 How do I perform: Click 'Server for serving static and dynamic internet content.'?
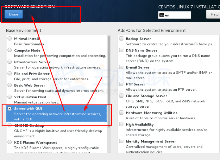pos(59,91)
